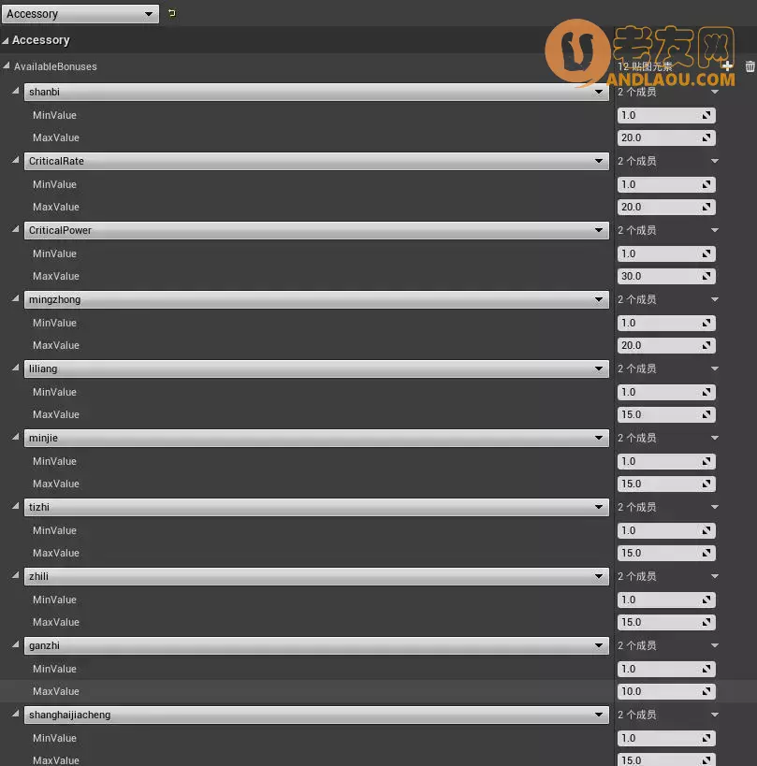Click the trash icon to clear AvailableBonuses
757x766 pixels.
[x=750, y=66]
